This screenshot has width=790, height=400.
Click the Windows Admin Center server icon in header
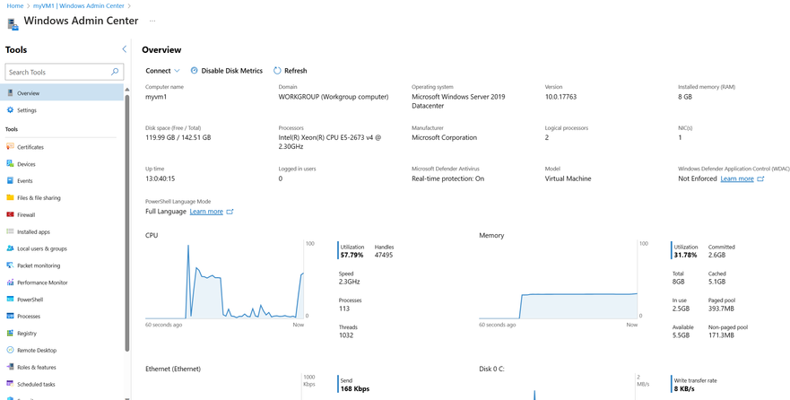tap(13, 23)
